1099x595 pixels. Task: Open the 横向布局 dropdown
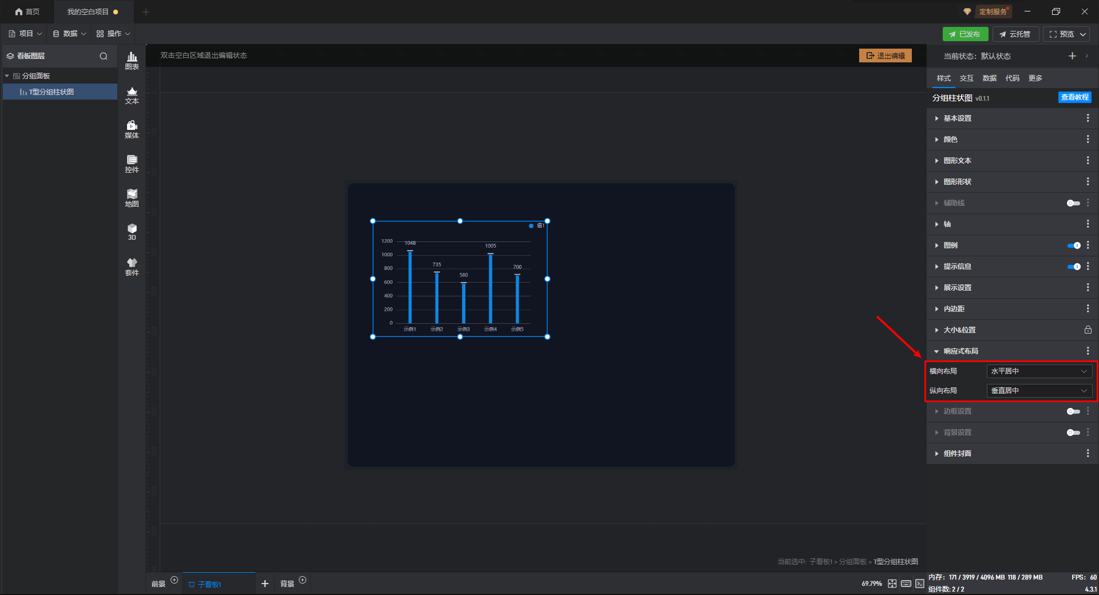(x=1038, y=371)
